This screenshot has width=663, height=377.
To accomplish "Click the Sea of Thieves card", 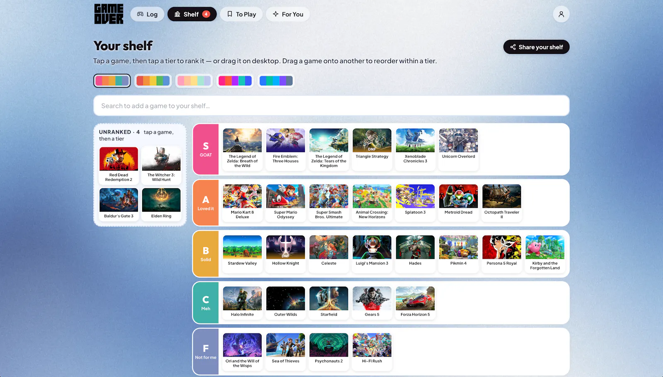I will pos(286,352).
